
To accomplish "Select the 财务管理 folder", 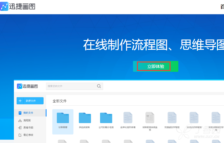I will point(63,122).
